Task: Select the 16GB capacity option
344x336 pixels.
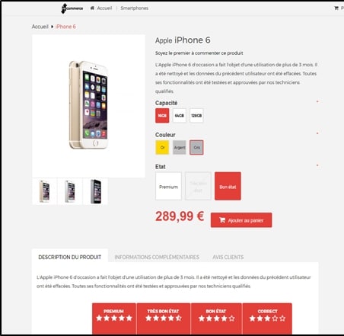Action: 162,116
